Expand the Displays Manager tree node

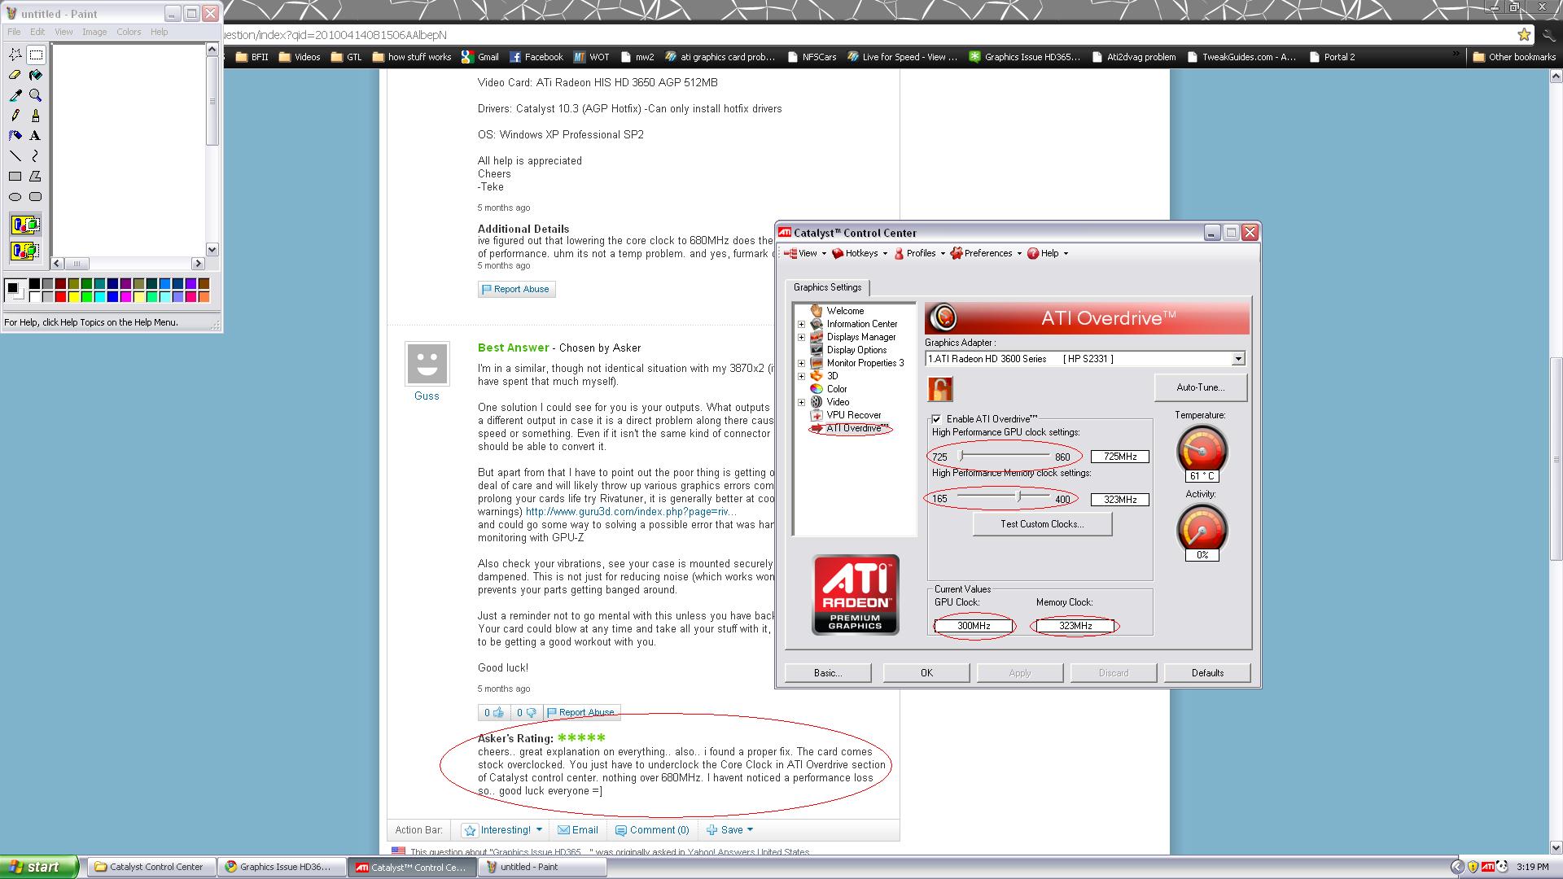801,337
